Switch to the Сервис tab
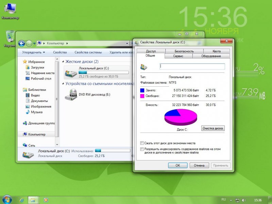Screen dimensions: 272x204 (x=178, y=56)
